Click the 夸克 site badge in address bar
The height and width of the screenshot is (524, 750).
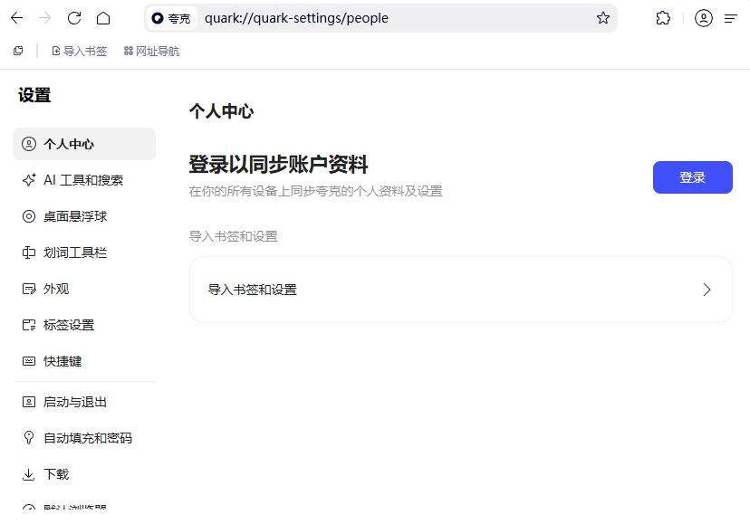pyautogui.click(x=171, y=18)
